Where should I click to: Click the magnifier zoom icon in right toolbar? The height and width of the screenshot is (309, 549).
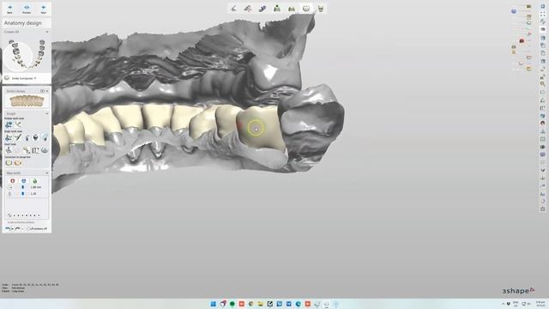click(x=543, y=84)
